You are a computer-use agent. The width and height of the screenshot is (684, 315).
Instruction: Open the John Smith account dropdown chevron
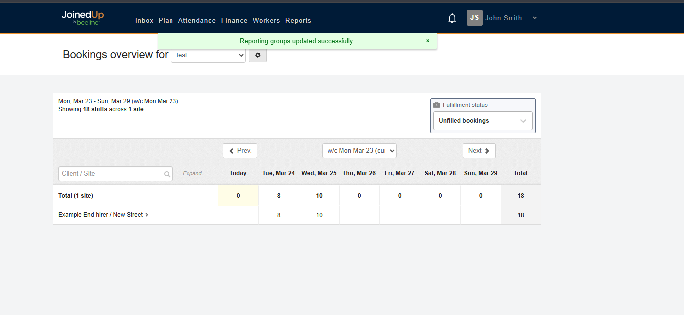(534, 18)
